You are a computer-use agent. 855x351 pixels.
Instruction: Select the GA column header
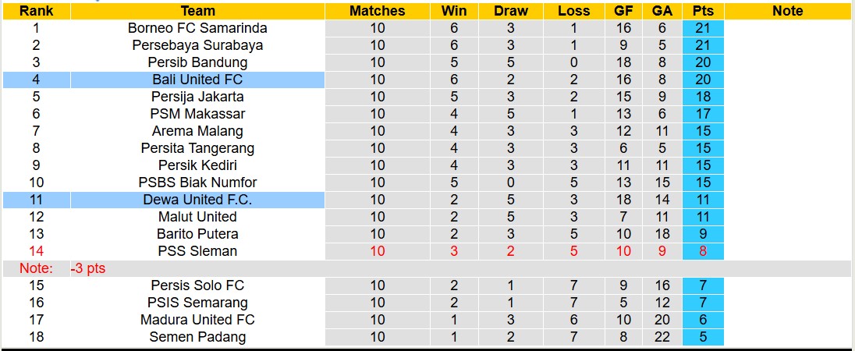[x=662, y=11]
